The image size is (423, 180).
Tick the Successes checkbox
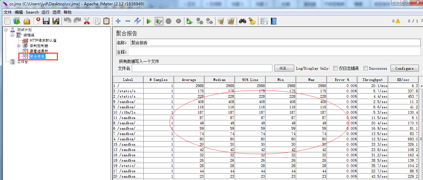pyautogui.click(x=365, y=68)
